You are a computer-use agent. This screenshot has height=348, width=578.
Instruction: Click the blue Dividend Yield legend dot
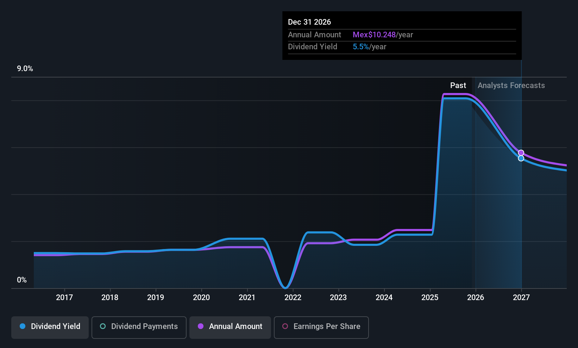click(x=22, y=327)
